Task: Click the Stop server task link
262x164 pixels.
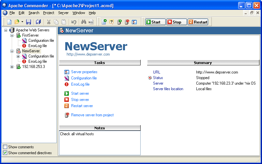Action: pos(80,100)
